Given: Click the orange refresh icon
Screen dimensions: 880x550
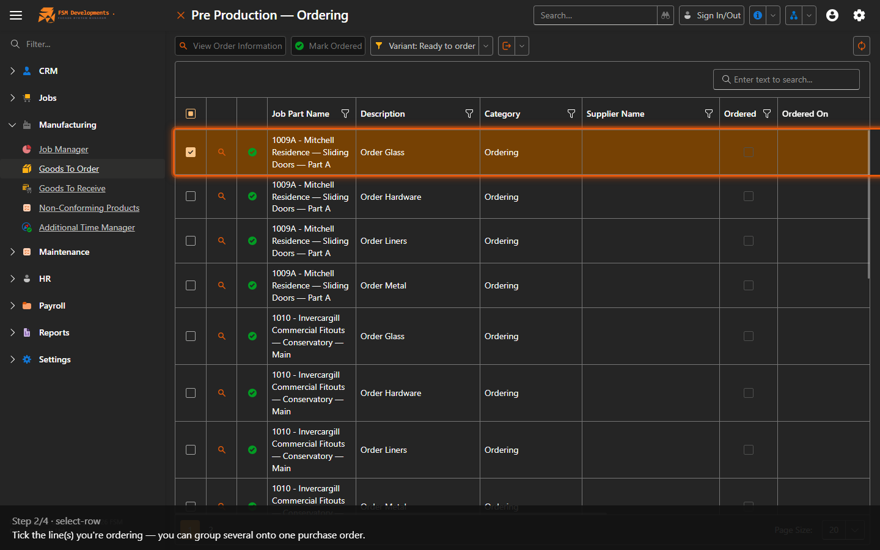Looking at the screenshot, I should point(862,46).
